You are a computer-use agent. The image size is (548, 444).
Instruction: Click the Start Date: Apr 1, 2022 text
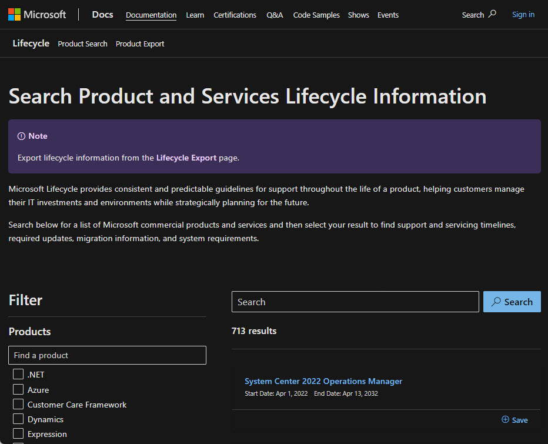tap(276, 393)
